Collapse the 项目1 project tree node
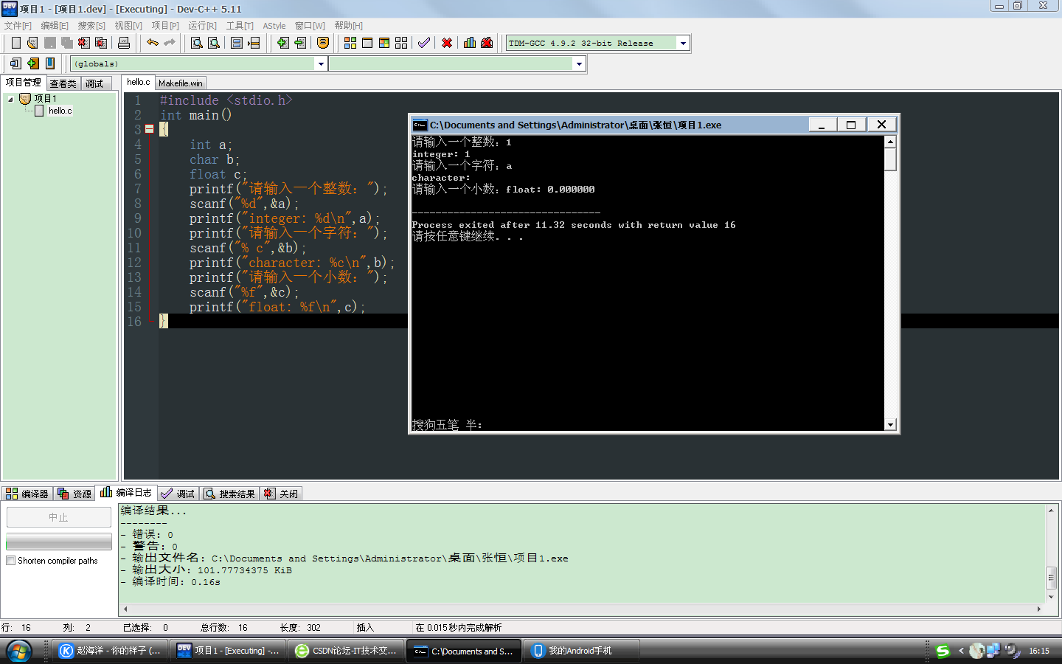 (x=10, y=98)
